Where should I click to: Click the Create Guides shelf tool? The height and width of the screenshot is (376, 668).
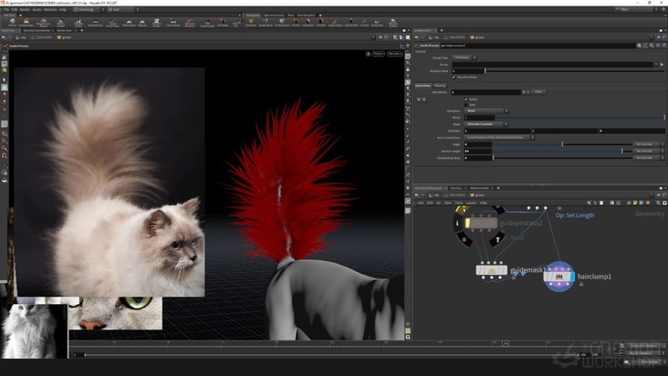point(26,22)
